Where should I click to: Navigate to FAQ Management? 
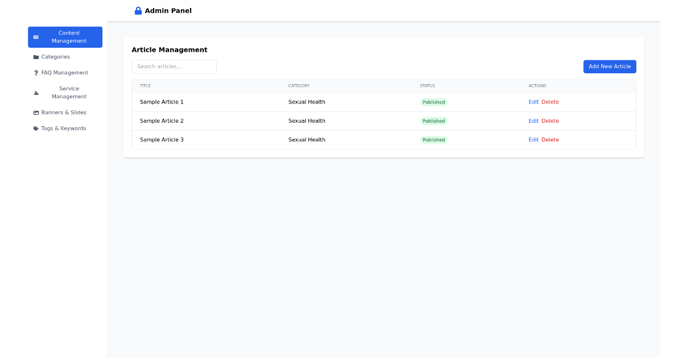click(x=64, y=72)
